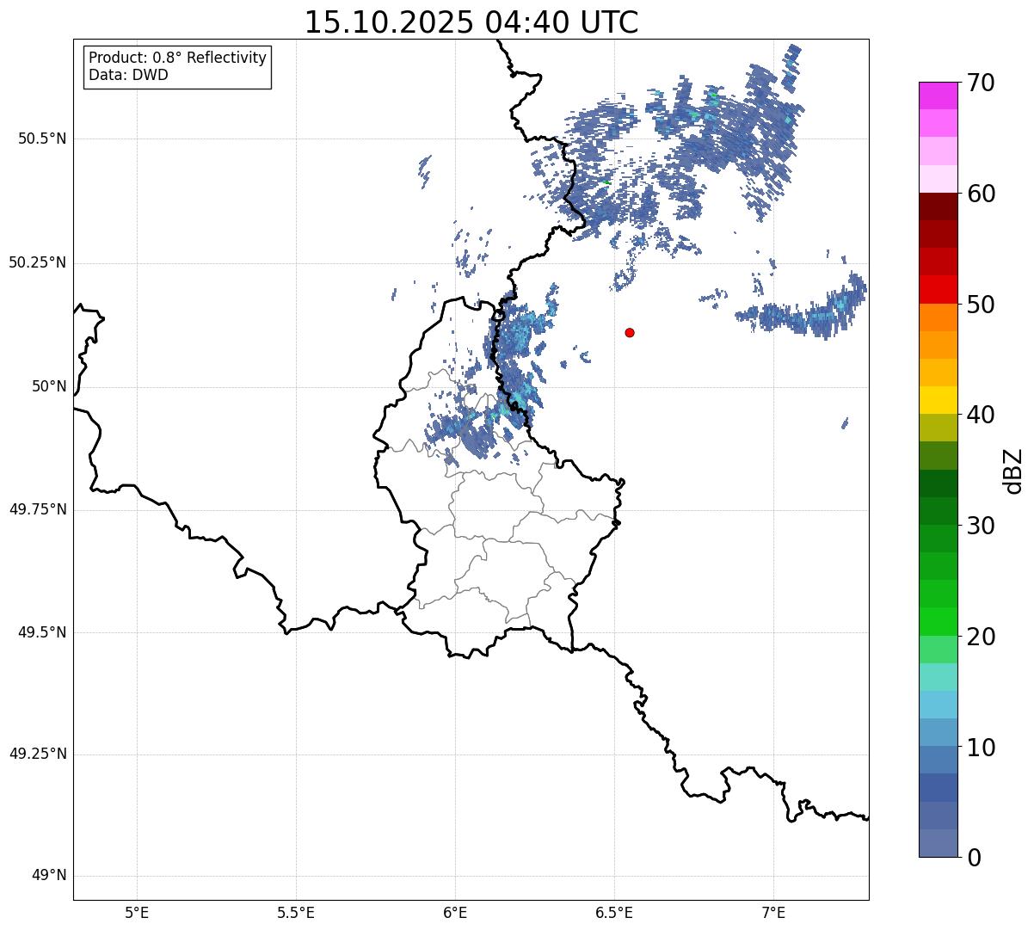Image resolution: width=1034 pixels, height=930 pixels.
Task: Pick the bright yellow colorbar segment above 40
Action: pyautogui.click(x=938, y=400)
